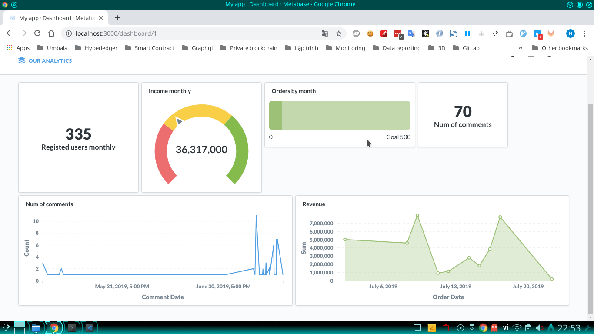Open the terminal from the taskbar

point(72,327)
